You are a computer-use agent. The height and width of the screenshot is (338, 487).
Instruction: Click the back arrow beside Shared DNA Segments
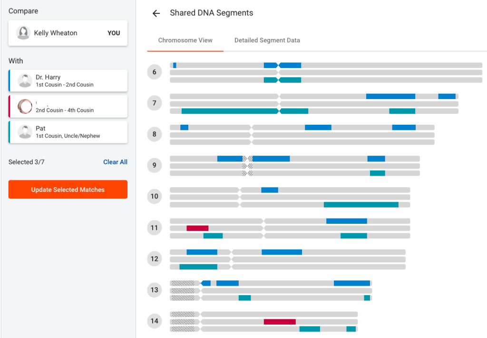[x=156, y=13]
